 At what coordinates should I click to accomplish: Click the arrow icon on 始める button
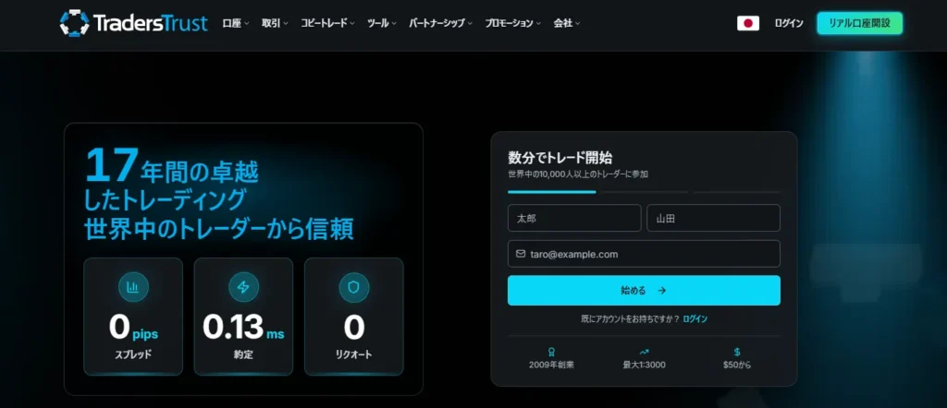[x=662, y=291]
